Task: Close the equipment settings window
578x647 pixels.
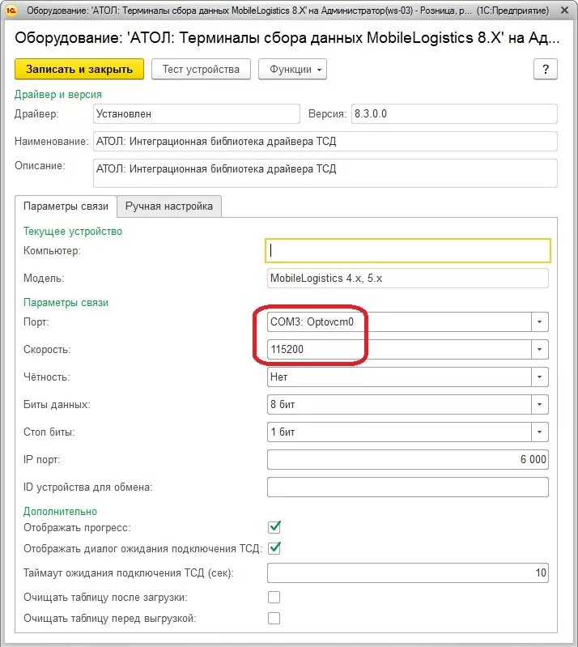Action: pyautogui.click(x=565, y=11)
